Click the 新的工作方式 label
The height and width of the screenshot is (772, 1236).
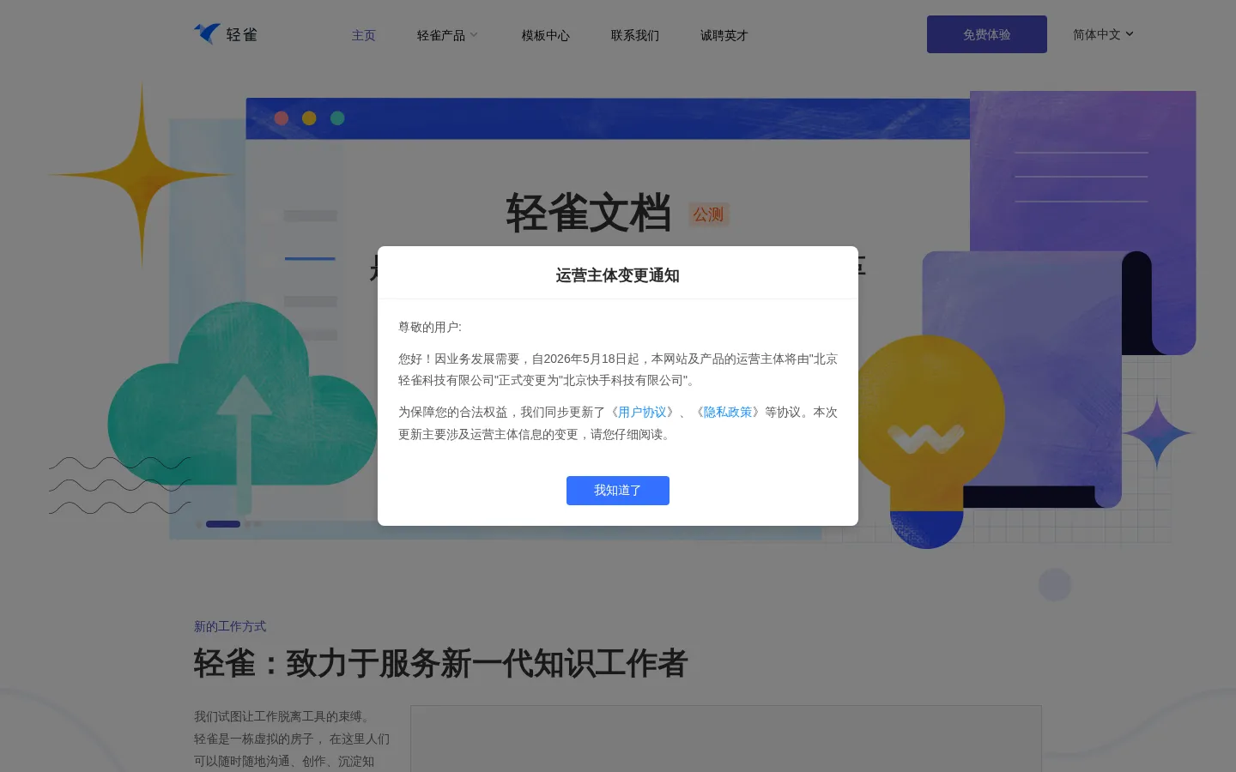pos(230,626)
